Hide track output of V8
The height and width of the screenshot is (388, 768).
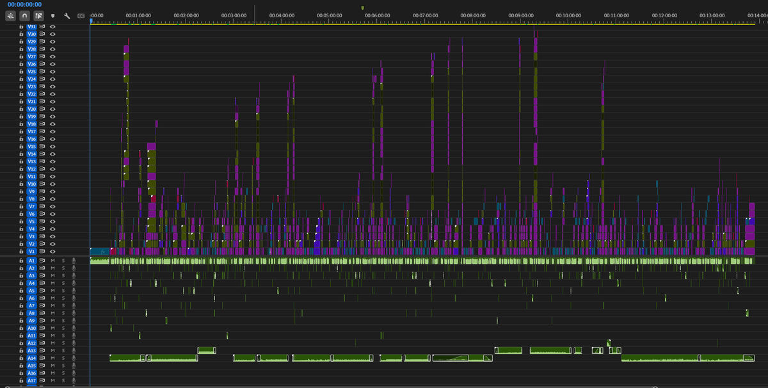pyautogui.click(x=53, y=199)
